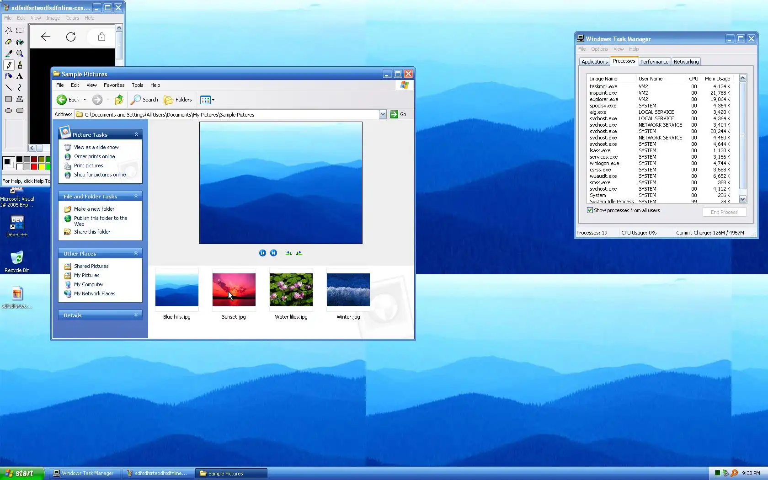This screenshot has height=480, width=768.
Task: Select the Text tool in Paint
Action: click(20, 76)
